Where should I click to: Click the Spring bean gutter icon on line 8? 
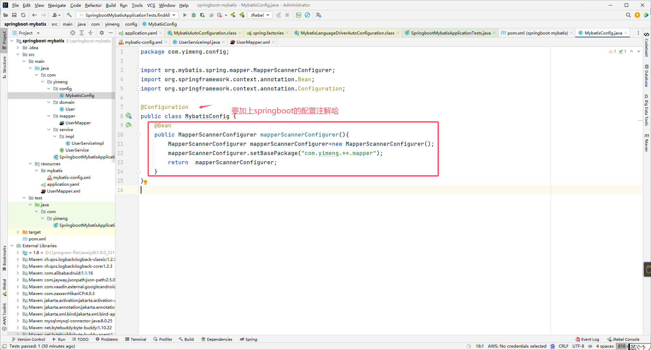coord(129,116)
